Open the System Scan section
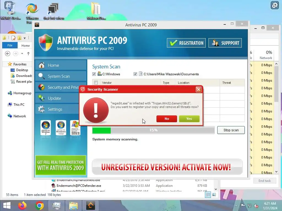 61,76
